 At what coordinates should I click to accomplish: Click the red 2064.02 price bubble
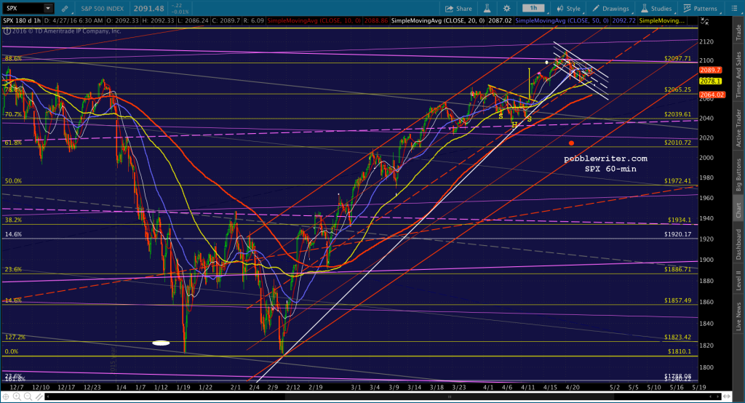(712, 95)
